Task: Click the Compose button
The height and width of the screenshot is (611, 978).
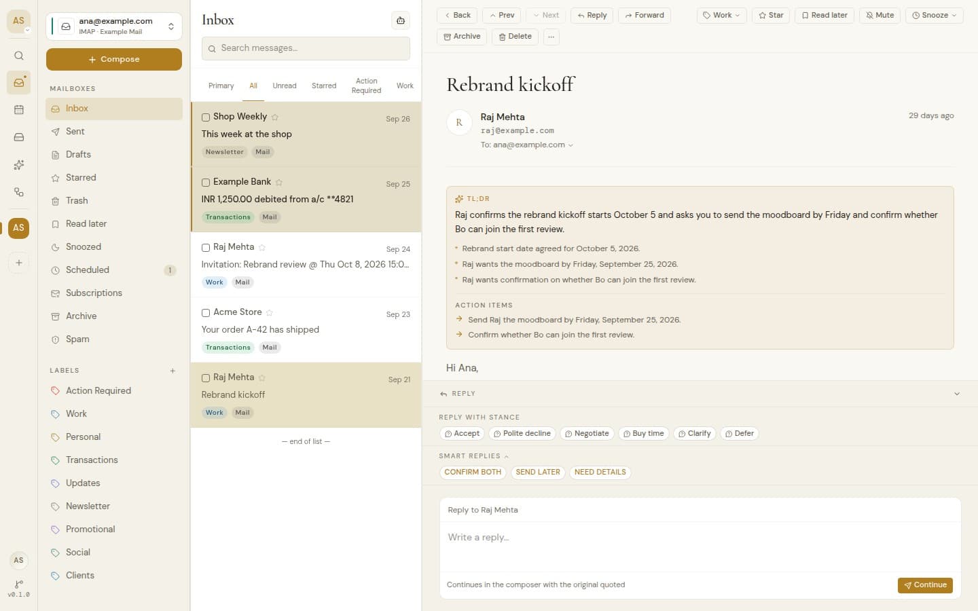Action: pyautogui.click(x=114, y=59)
